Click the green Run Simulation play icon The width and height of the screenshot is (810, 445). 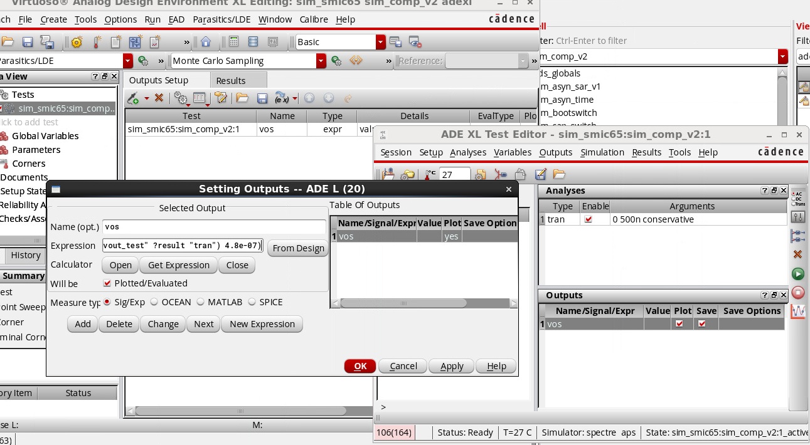(x=798, y=274)
